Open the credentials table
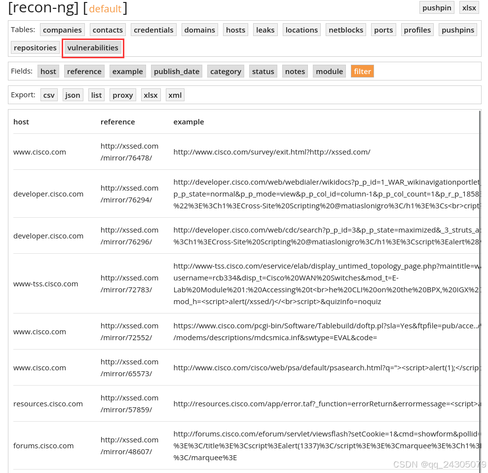The height and width of the screenshot is (473, 488). click(x=153, y=30)
